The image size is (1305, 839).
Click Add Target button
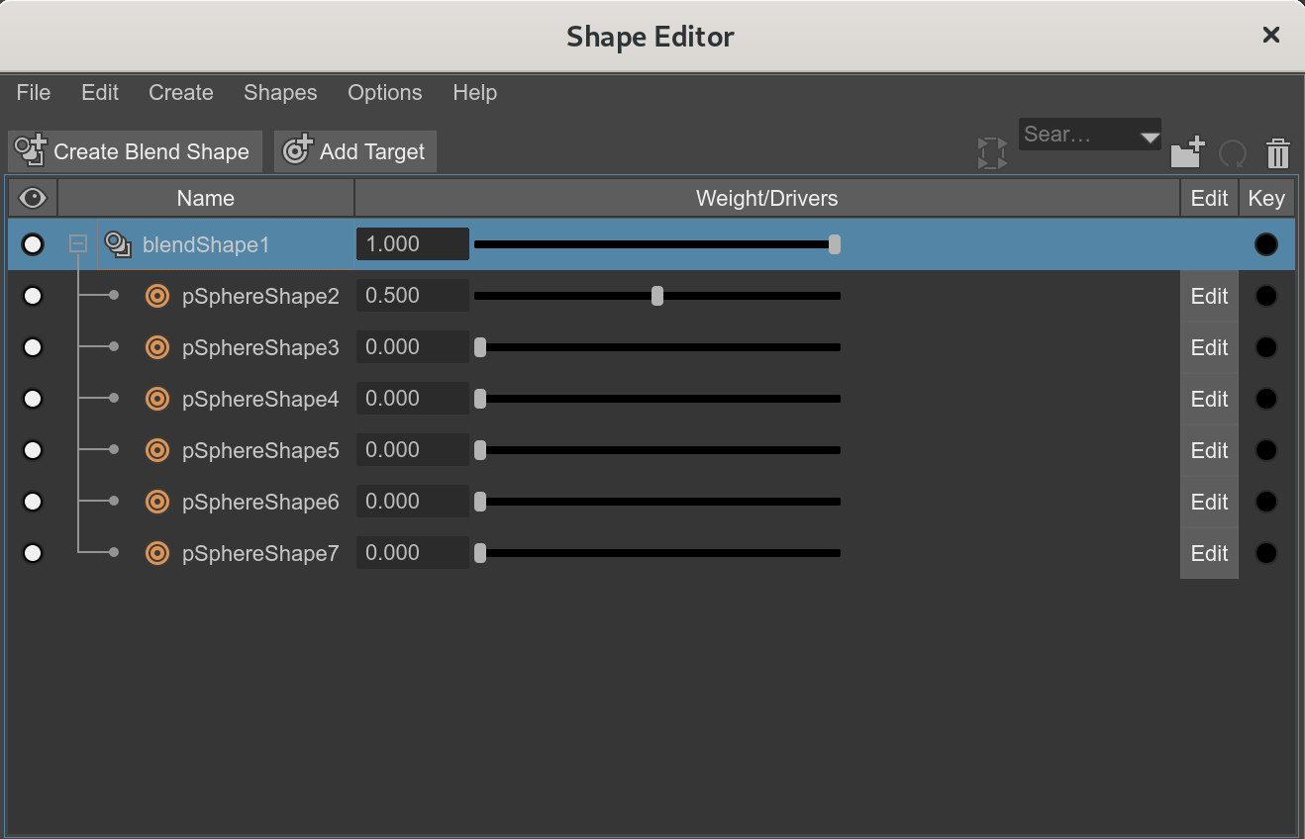coord(355,151)
